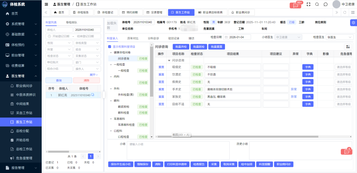This screenshot has height=173, width=357.
Task: Click the 小结 summary text input field
Action: click(178, 150)
